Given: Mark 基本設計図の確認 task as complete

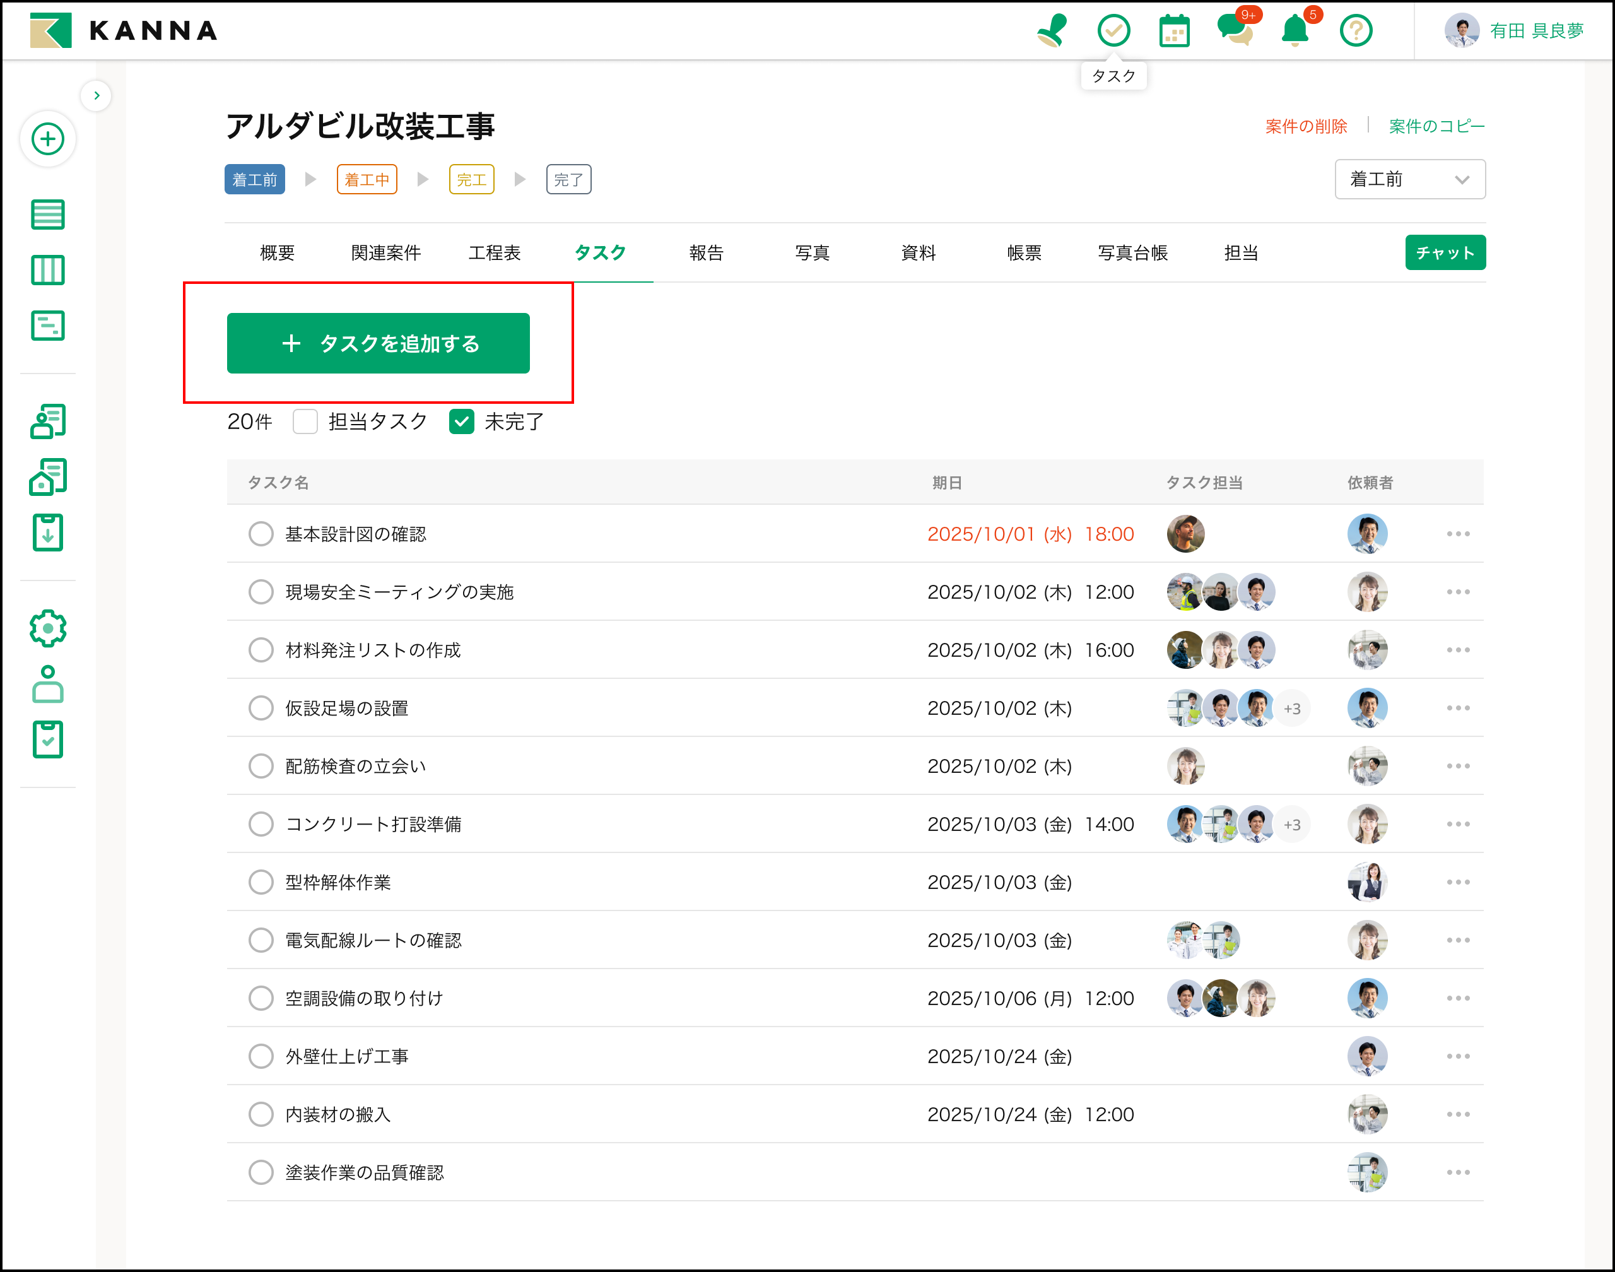Looking at the screenshot, I should [x=261, y=534].
